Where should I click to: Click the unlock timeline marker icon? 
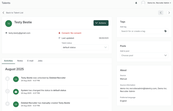tap(7, 79)
